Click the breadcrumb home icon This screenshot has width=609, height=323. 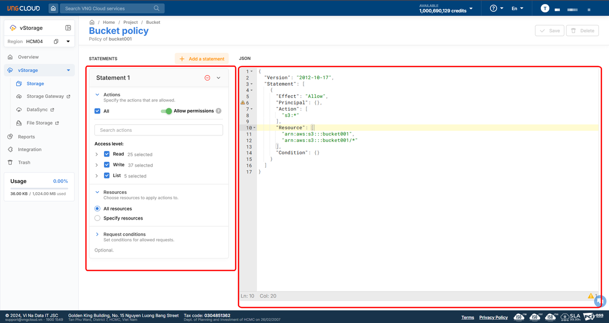(x=92, y=22)
